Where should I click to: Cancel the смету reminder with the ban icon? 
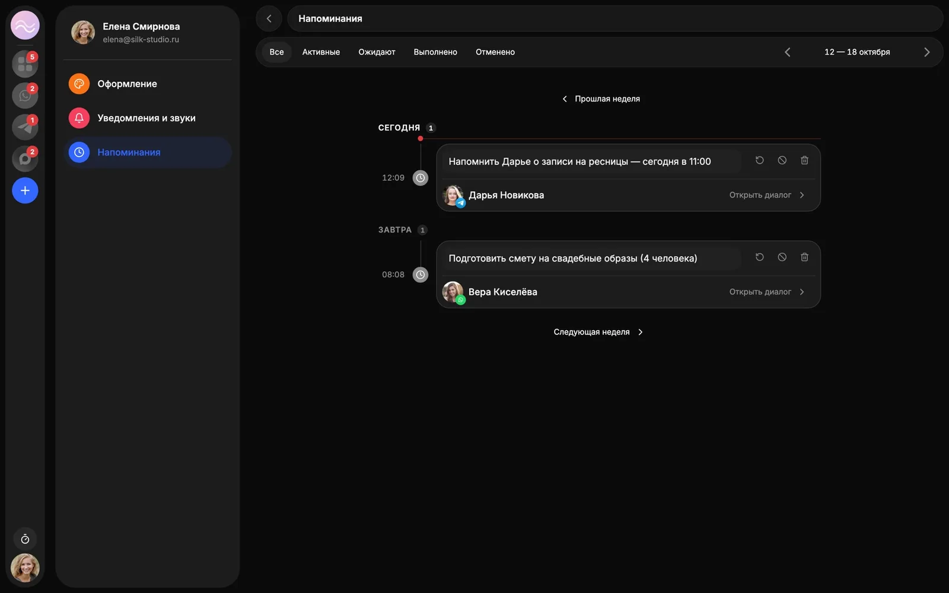tap(782, 257)
